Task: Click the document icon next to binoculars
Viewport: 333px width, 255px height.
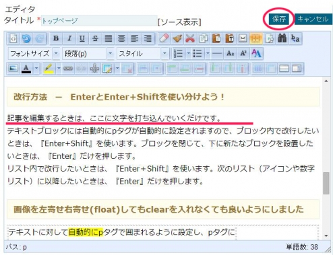Action: (269, 38)
